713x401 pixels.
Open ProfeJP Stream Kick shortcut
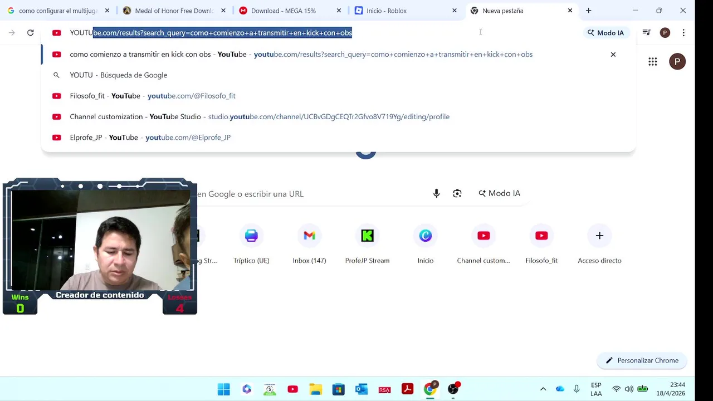[x=367, y=245]
